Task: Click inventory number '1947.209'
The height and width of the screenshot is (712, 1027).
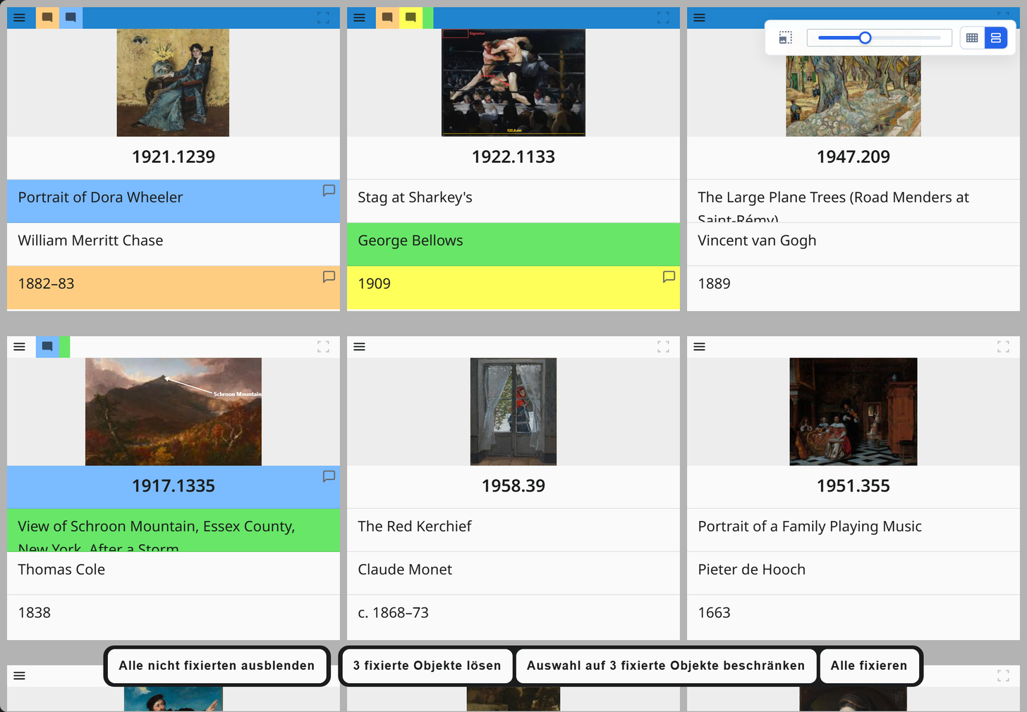Action: 853,156
